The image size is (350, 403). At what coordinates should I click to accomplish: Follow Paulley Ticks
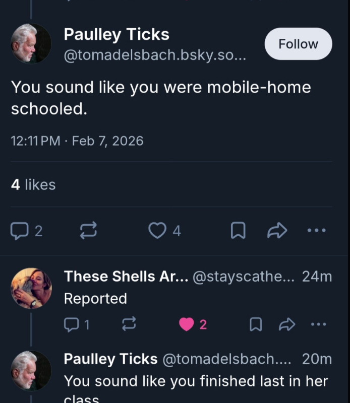[x=298, y=44]
